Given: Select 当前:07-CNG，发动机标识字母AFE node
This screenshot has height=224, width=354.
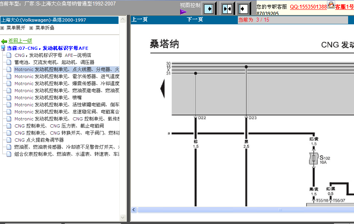Looking at the screenshot, I should tap(47, 48).
